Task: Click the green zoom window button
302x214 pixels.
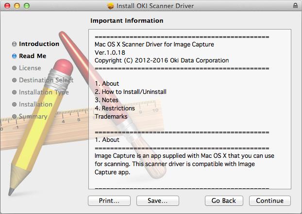Action: [27, 6]
